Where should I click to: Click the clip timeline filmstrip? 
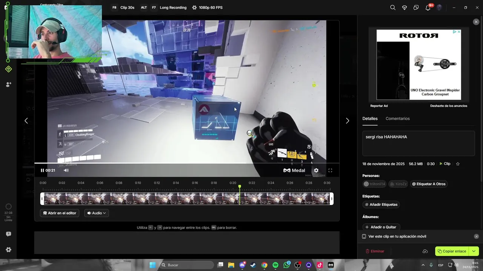coord(187,199)
